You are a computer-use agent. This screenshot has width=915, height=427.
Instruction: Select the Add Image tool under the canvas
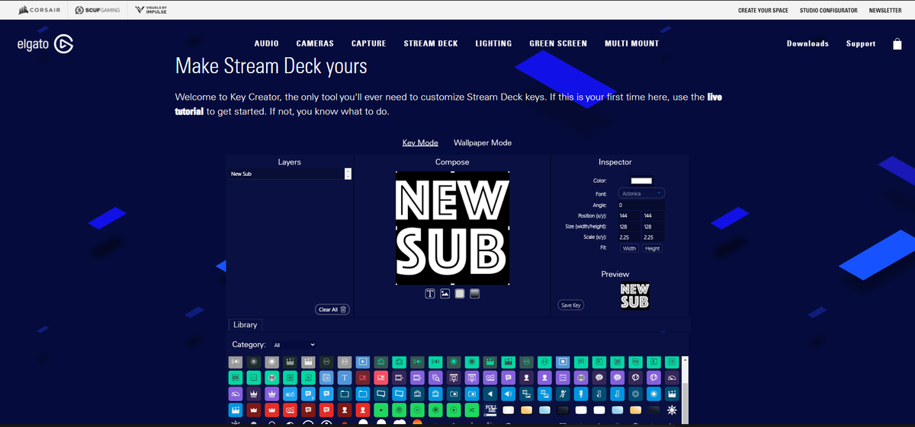pos(445,294)
